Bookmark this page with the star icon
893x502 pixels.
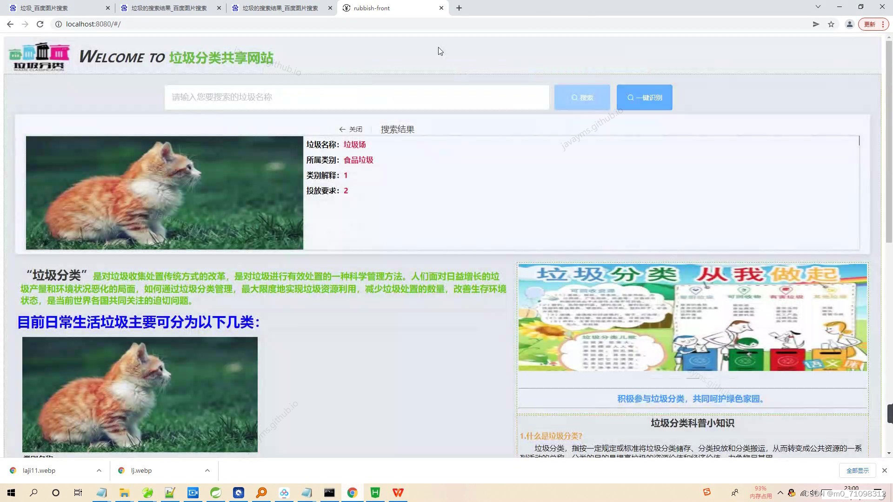(831, 24)
